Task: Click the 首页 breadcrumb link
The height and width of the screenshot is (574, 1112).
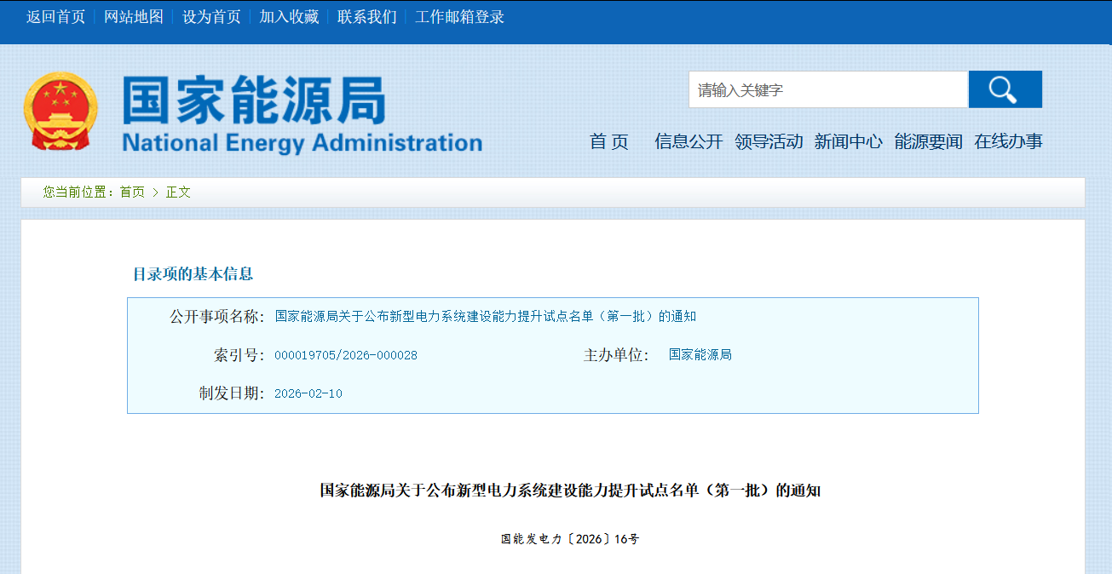Action: click(132, 192)
